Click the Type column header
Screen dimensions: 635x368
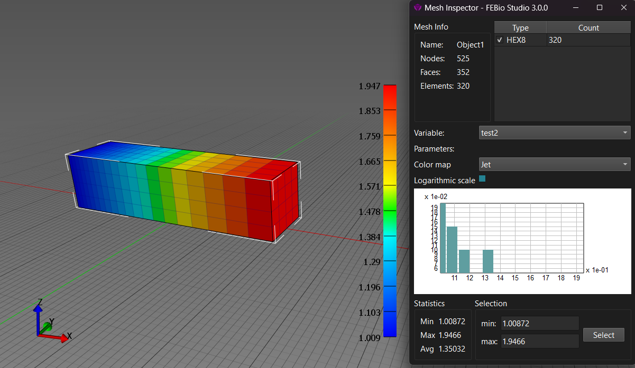[520, 27]
